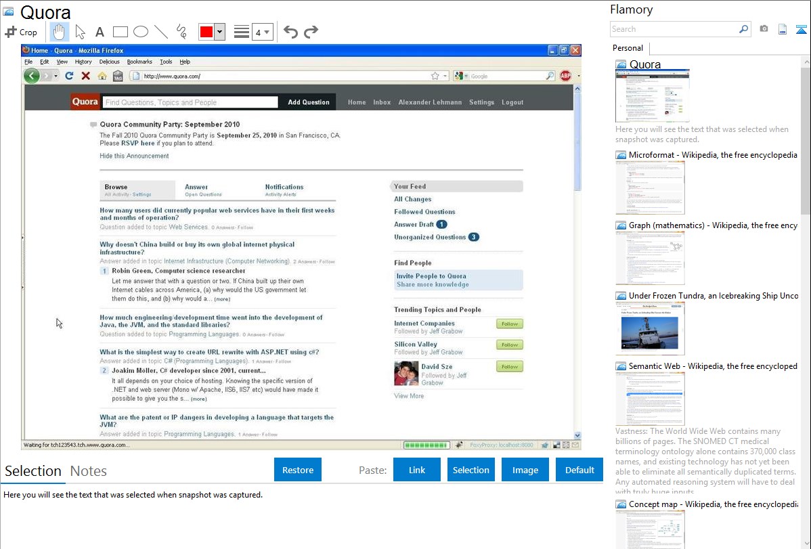The width and height of the screenshot is (811, 549).
Task: Click the magnifier in the Flamory search
Action: click(743, 29)
